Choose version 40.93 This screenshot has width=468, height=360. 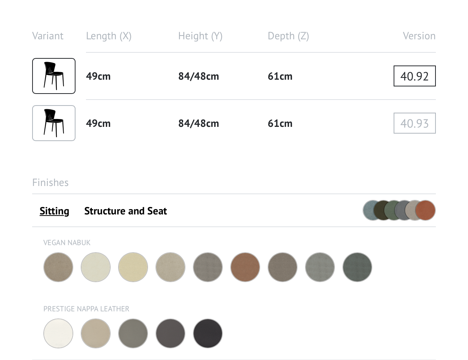[x=415, y=123]
